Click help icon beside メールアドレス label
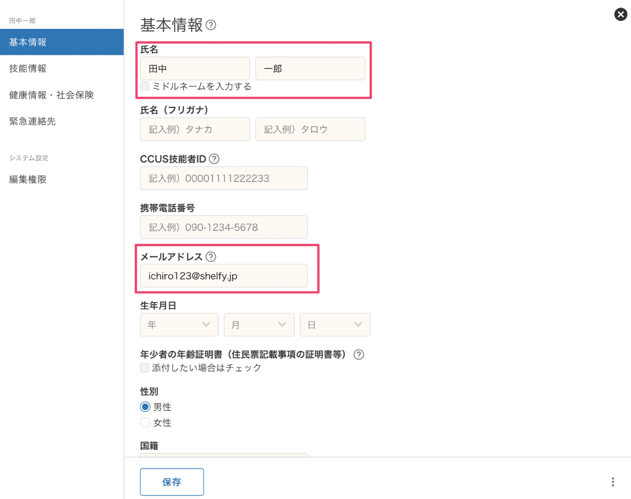The height and width of the screenshot is (499, 631). click(211, 257)
